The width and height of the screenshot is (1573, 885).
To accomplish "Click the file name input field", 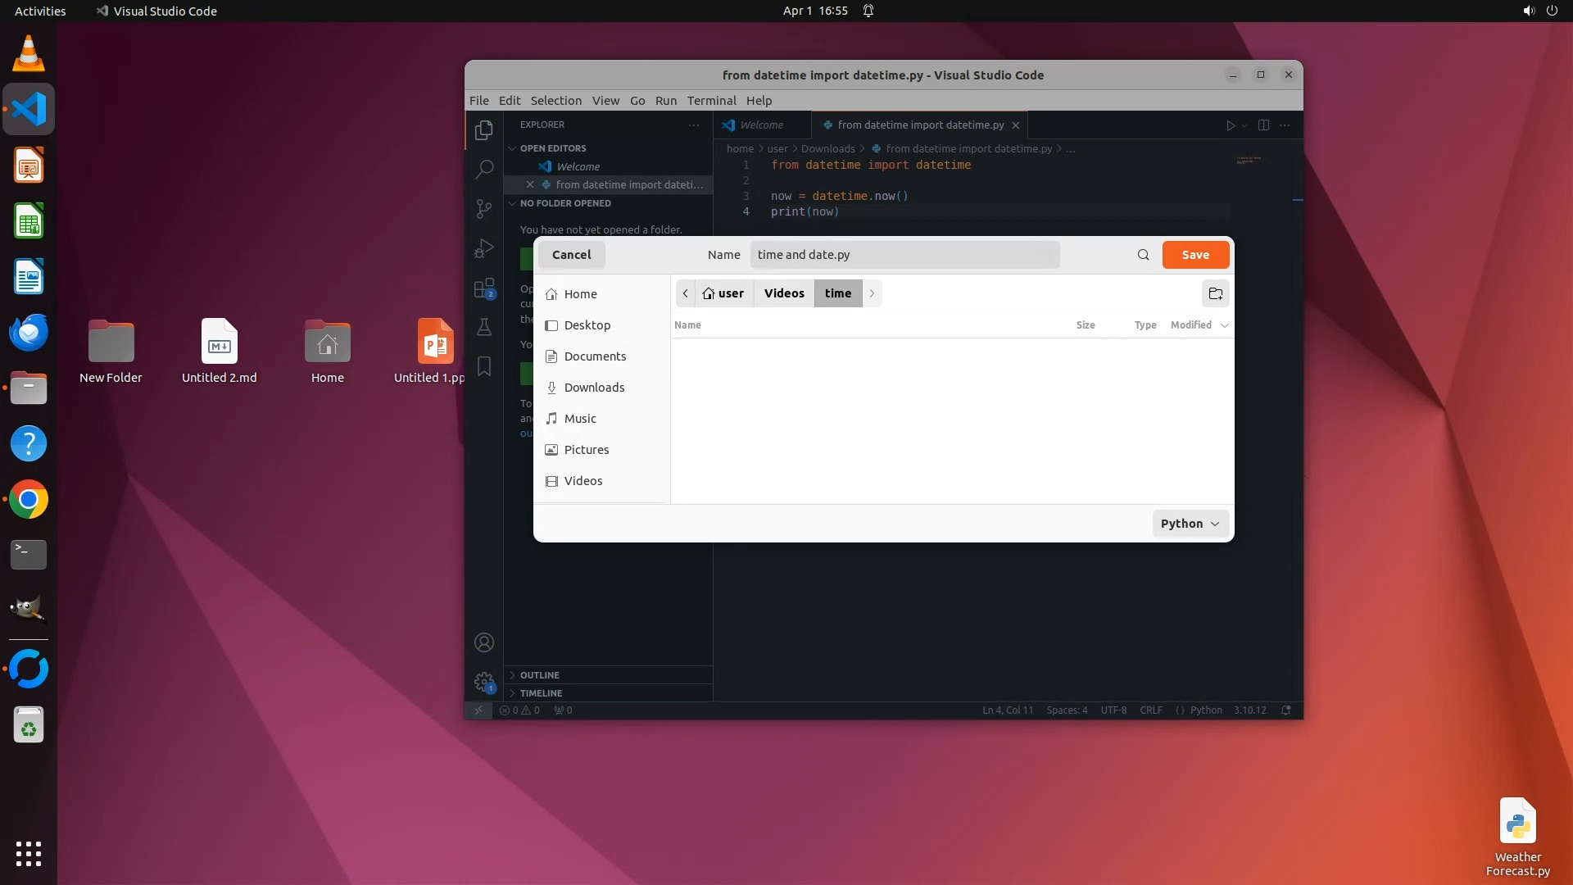I will [904, 255].
